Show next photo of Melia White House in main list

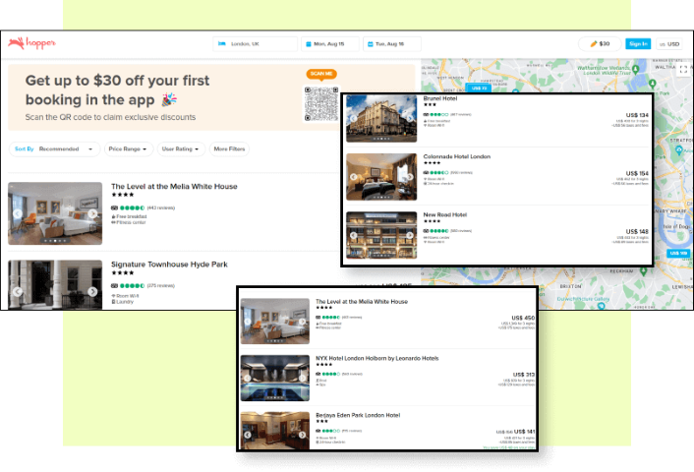pyautogui.click(x=92, y=213)
